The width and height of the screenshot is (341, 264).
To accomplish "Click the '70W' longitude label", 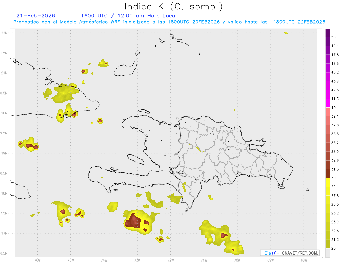I will 237,260.
